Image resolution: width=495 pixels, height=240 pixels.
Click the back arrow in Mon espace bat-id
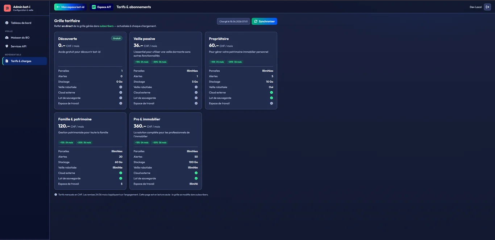click(58, 7)
